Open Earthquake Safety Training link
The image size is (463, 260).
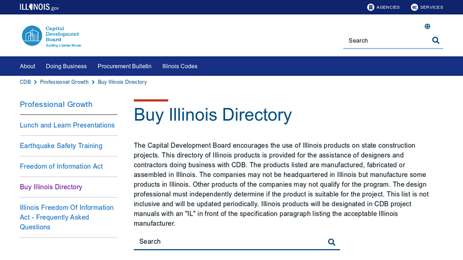[x=61, y=146]
